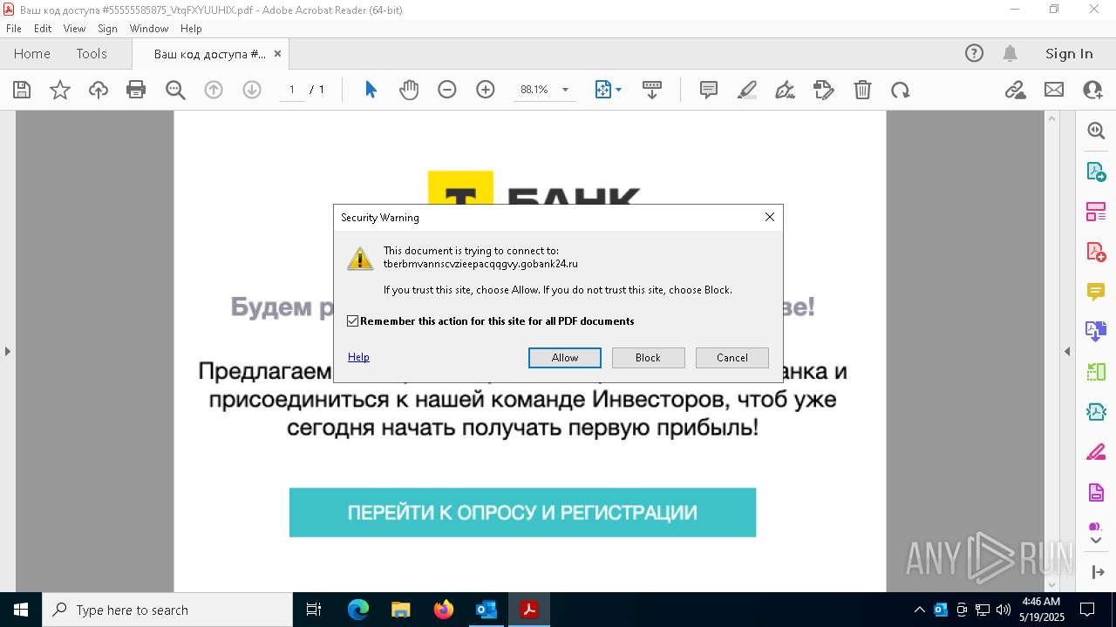Click vertical scrollbar up arrow
Screen dimensions: 1116x627
1052,118
